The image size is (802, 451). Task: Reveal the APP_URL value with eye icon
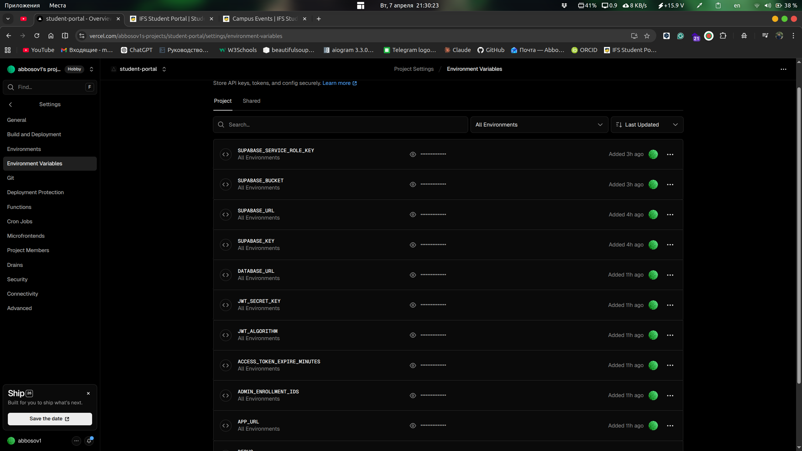click(413, 426)
